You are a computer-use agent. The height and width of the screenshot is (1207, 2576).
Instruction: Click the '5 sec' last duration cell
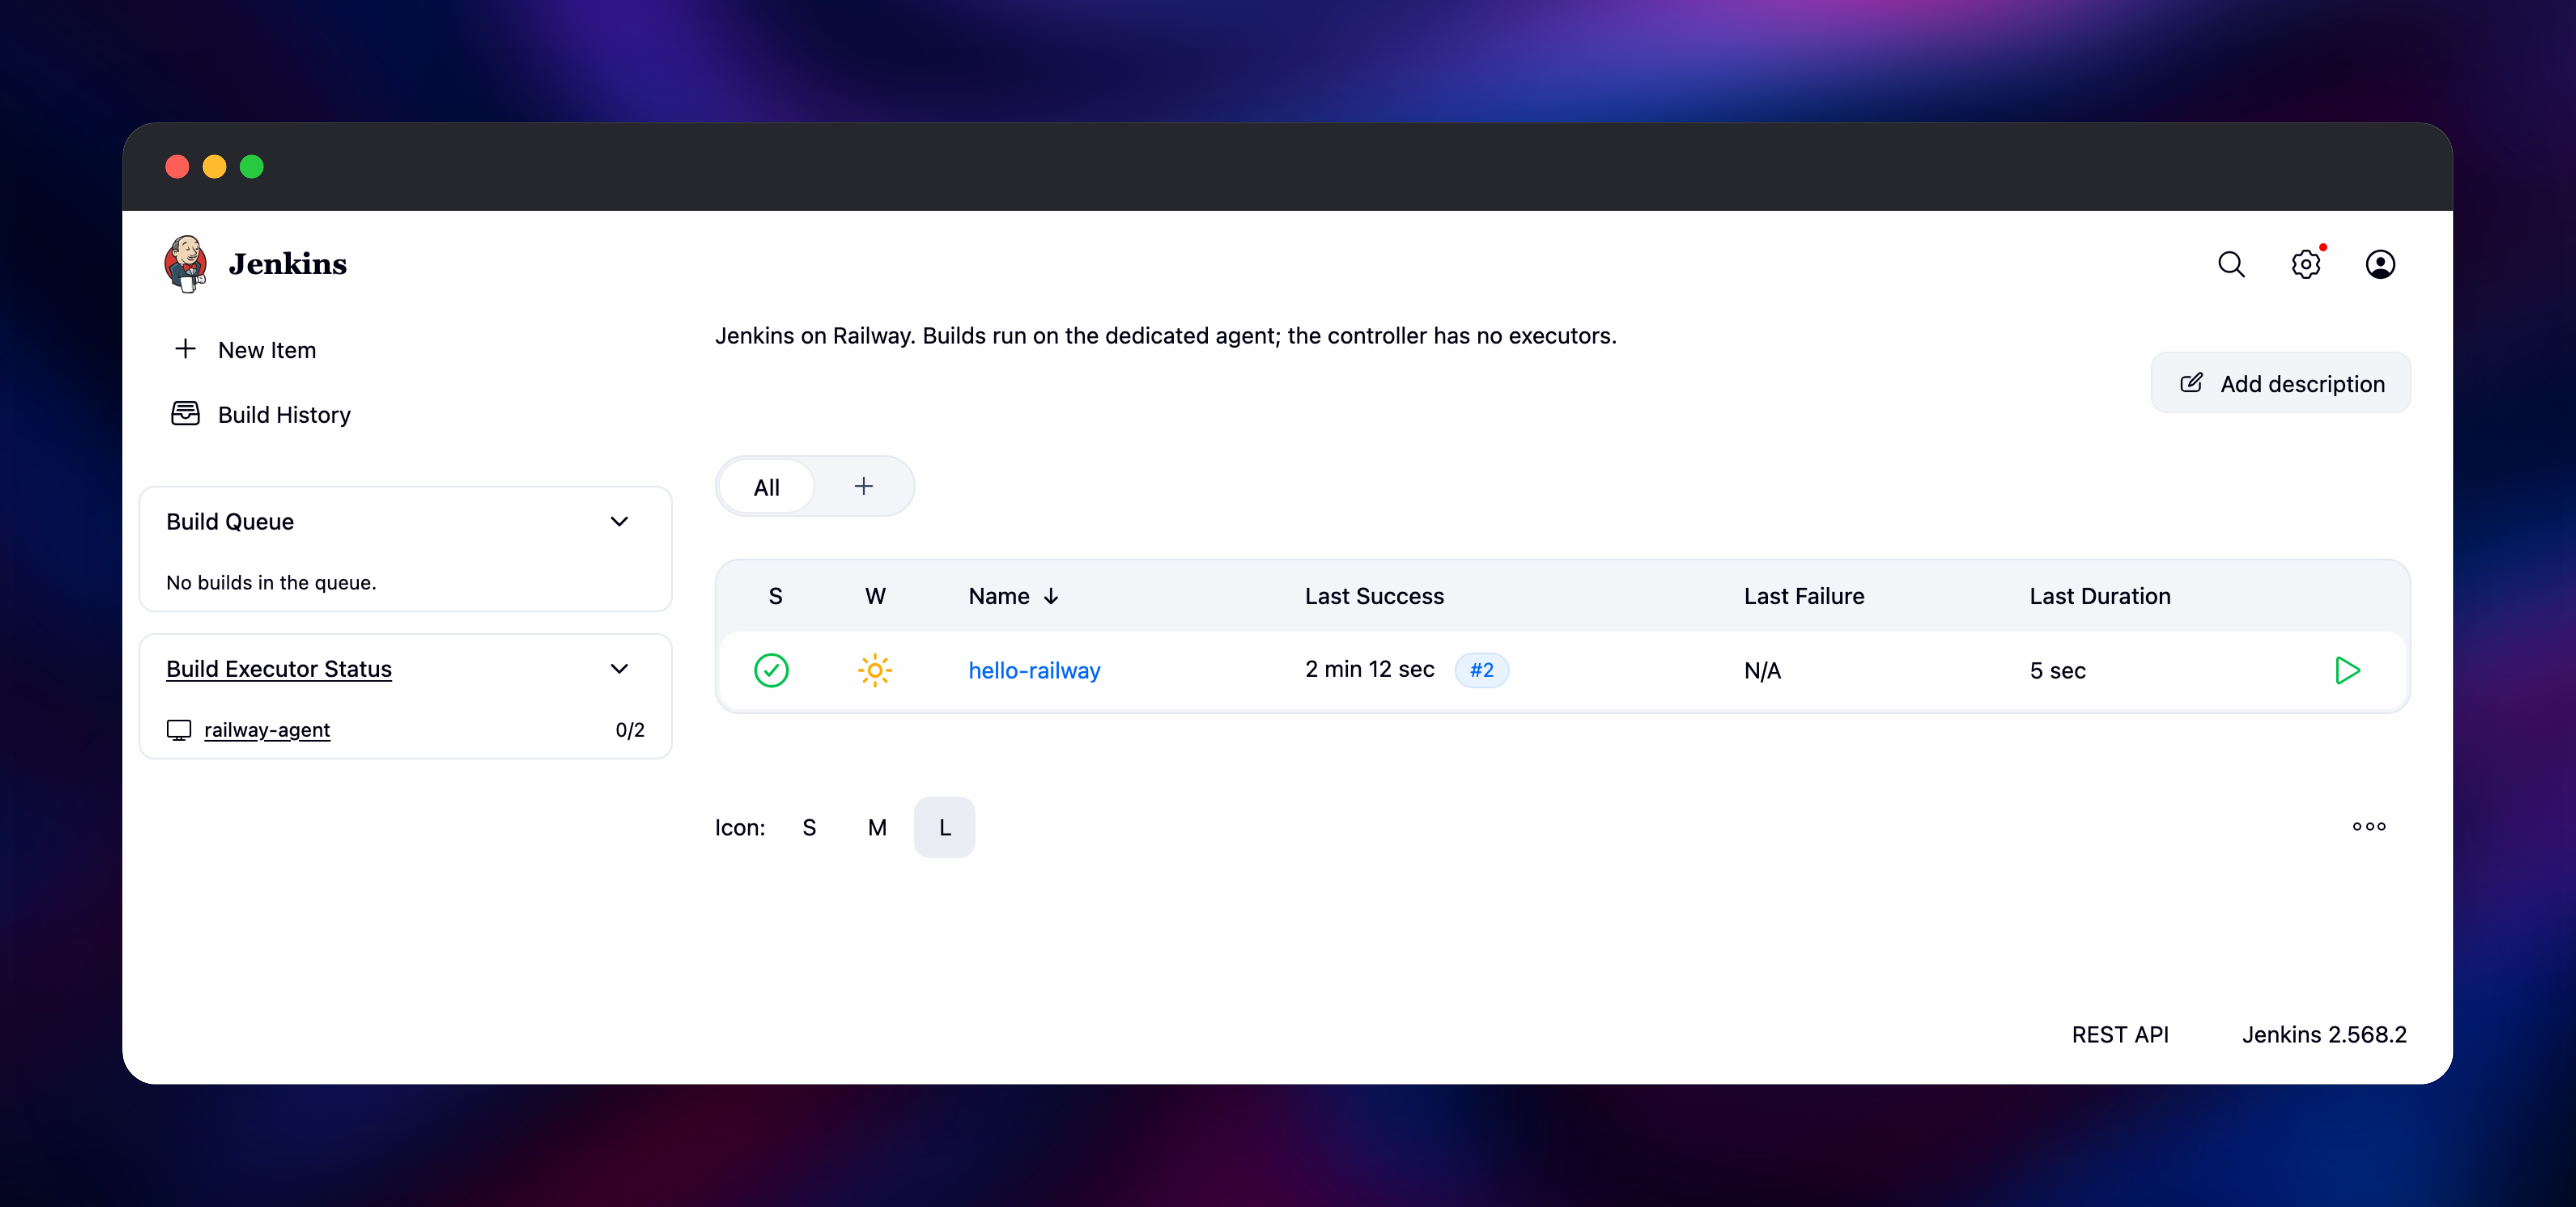[2057, 671]
